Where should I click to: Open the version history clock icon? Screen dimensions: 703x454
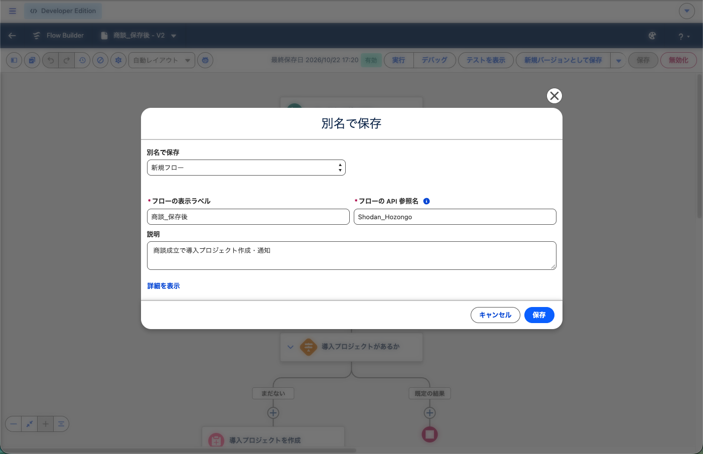82,60
